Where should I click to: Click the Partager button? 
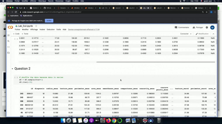(x=198, y=28)
